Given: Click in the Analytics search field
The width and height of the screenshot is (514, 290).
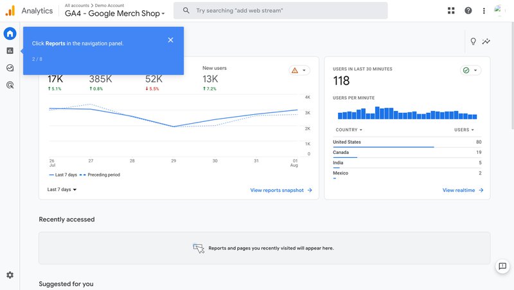Looking at the screenshot, I should click(x=283, y=11).
